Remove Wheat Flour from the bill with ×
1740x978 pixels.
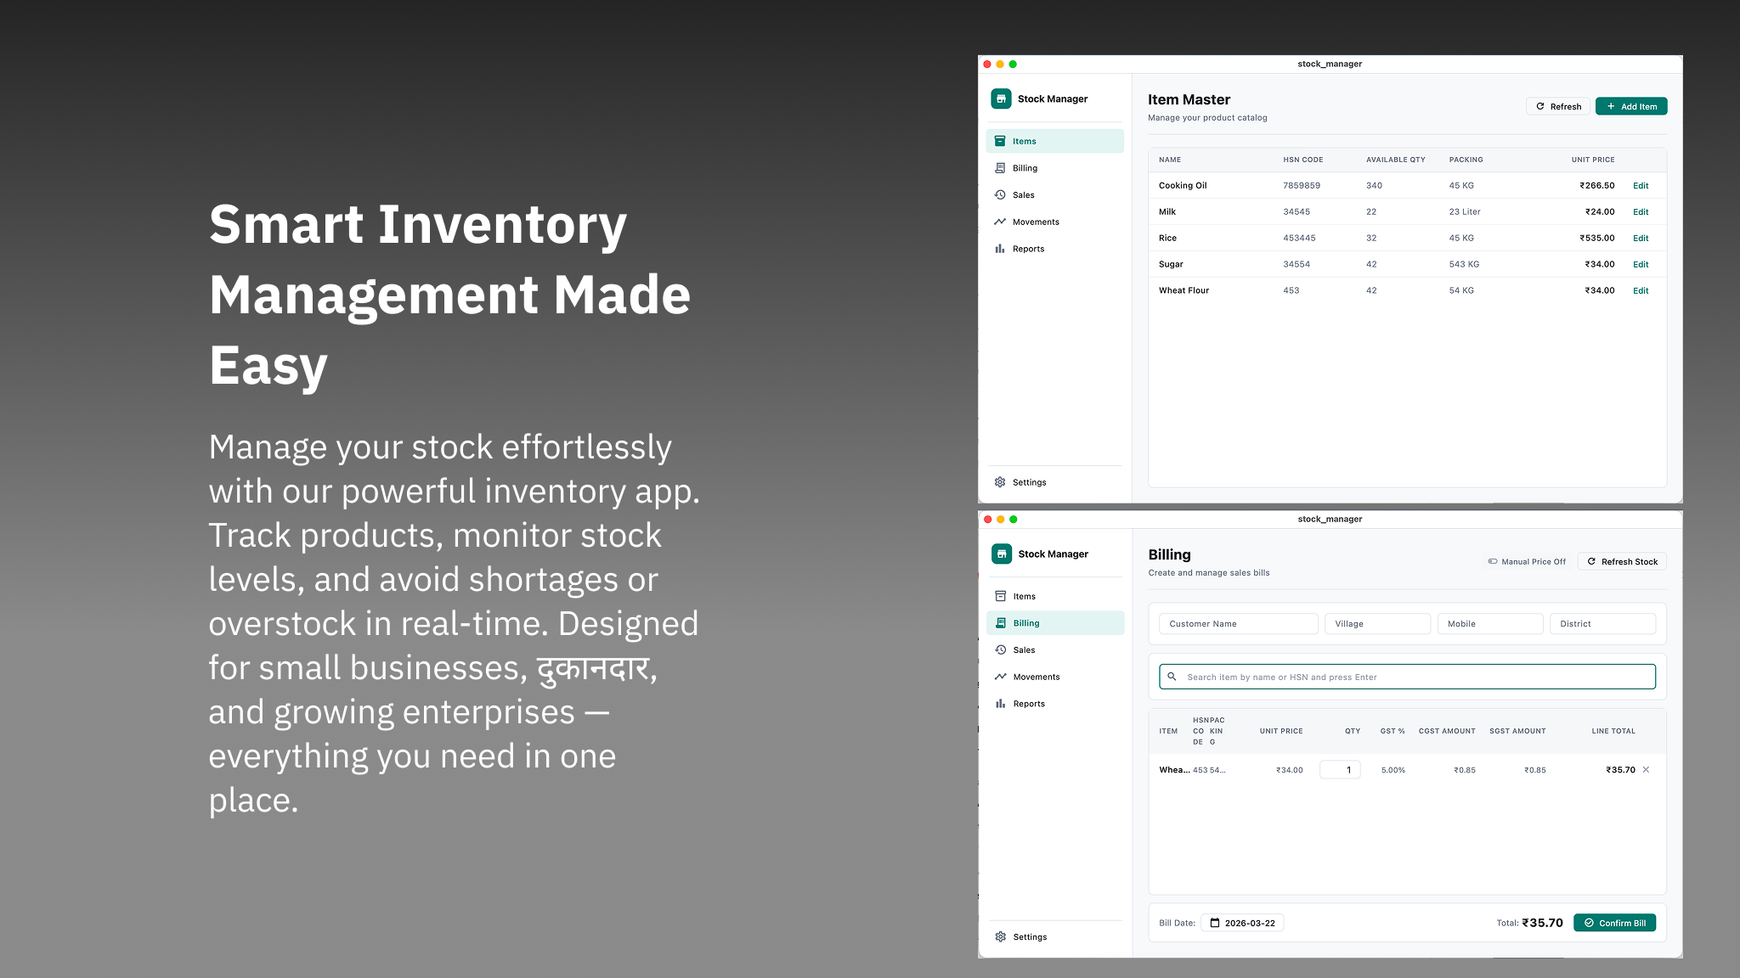pyautogui.click(x=1646, y=770)
